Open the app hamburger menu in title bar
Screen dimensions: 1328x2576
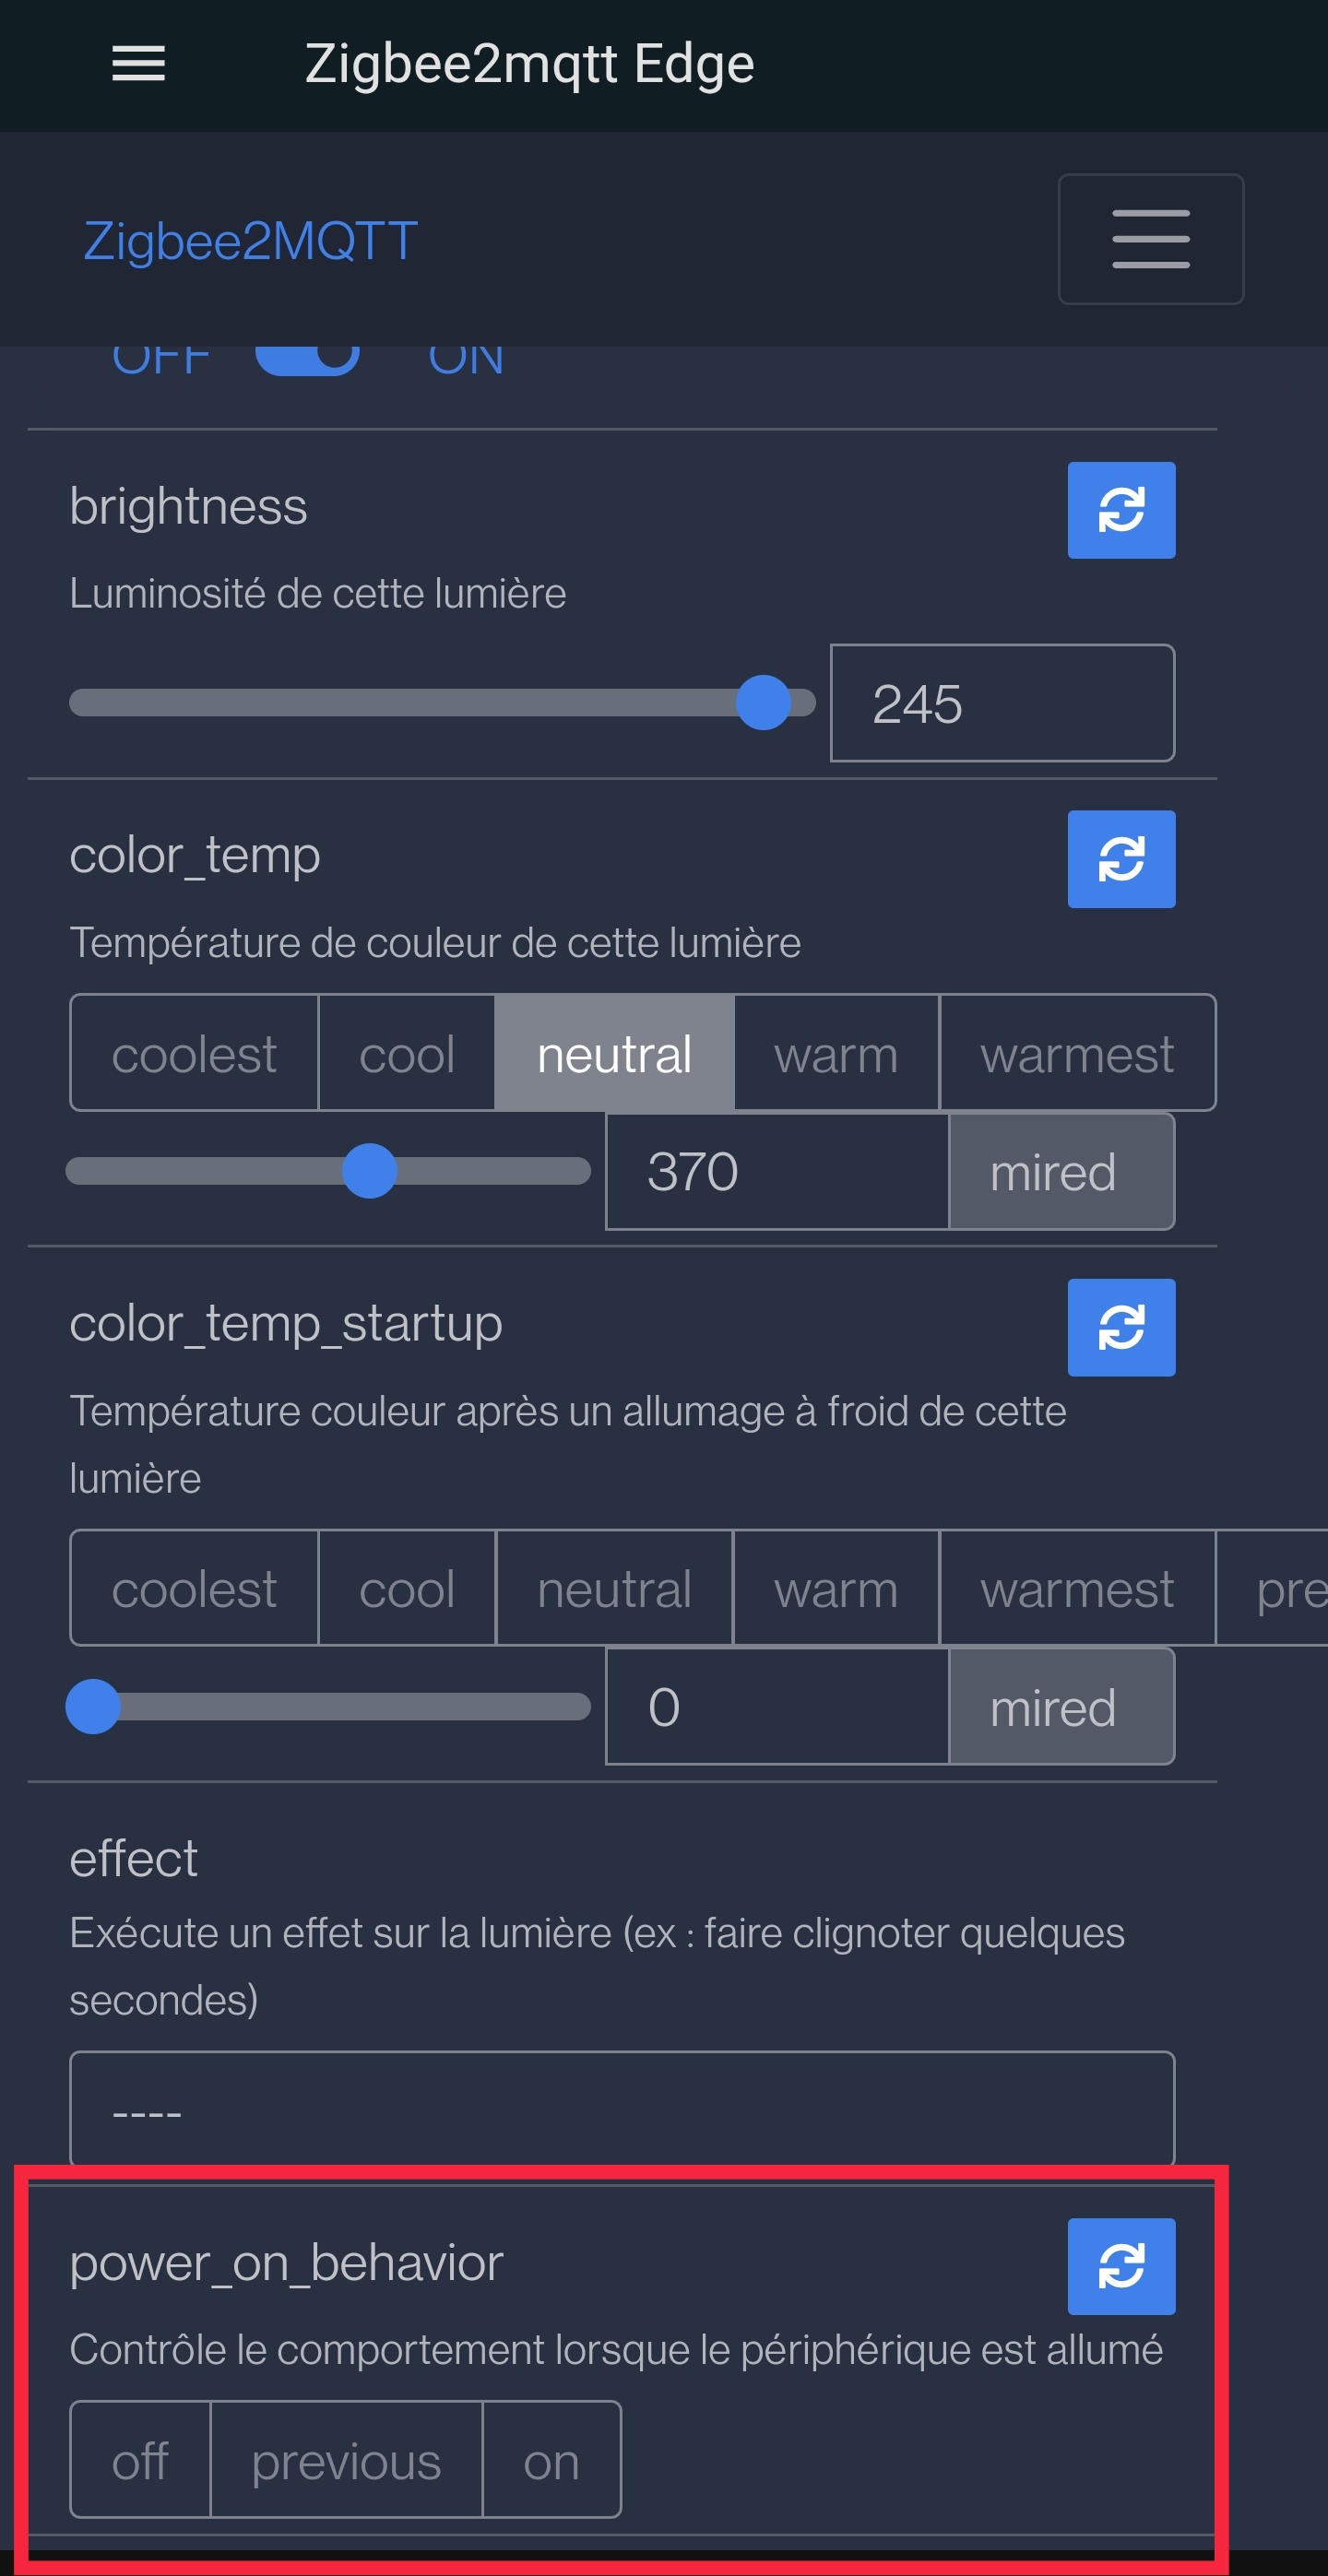click(x=138, y=64)
